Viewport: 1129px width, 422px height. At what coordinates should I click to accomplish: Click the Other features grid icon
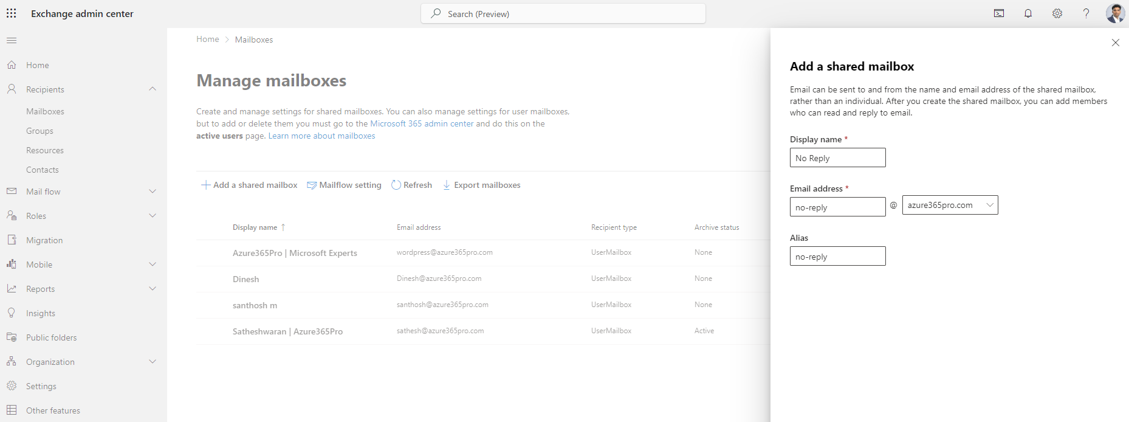[x=12, y=410]
